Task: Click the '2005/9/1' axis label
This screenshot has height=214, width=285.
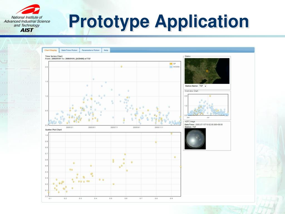Action: tap(136, 127)
